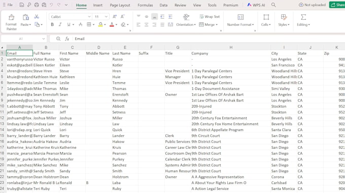Click the Increase Indent icon
The image size is (345, 193).
(x=170, y=17)
